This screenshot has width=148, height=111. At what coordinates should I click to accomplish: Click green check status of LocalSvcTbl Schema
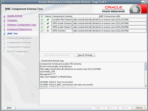tap(48, 20)
